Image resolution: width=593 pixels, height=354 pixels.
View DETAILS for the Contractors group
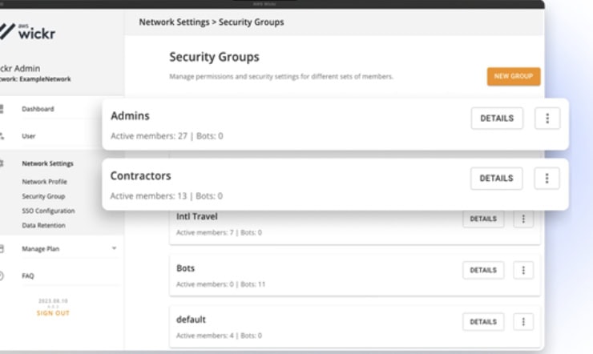pos(496,179)
